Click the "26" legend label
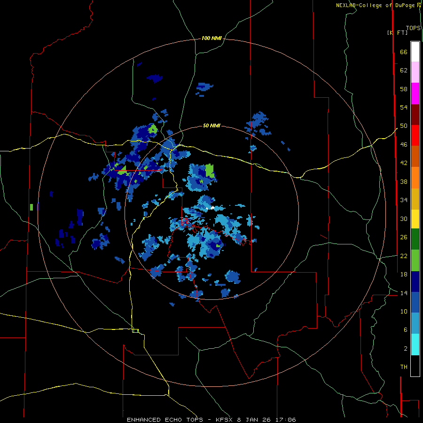This screenshot has width=423, height=423. [x=404, y=237]
